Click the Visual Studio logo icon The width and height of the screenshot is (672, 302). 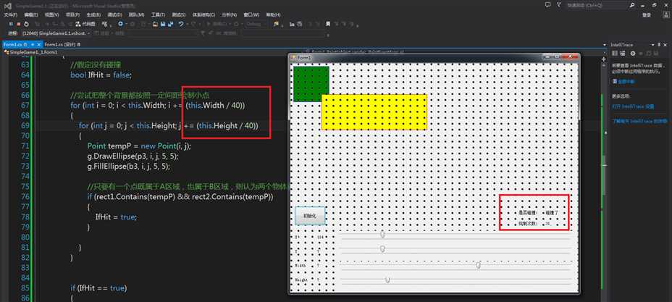(7, 6)
